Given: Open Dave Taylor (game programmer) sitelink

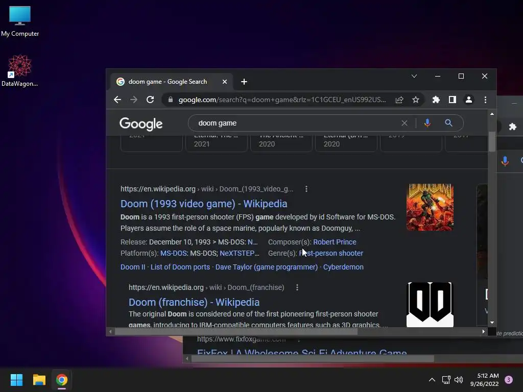Looking at the screenshot, I should point(267,267).
